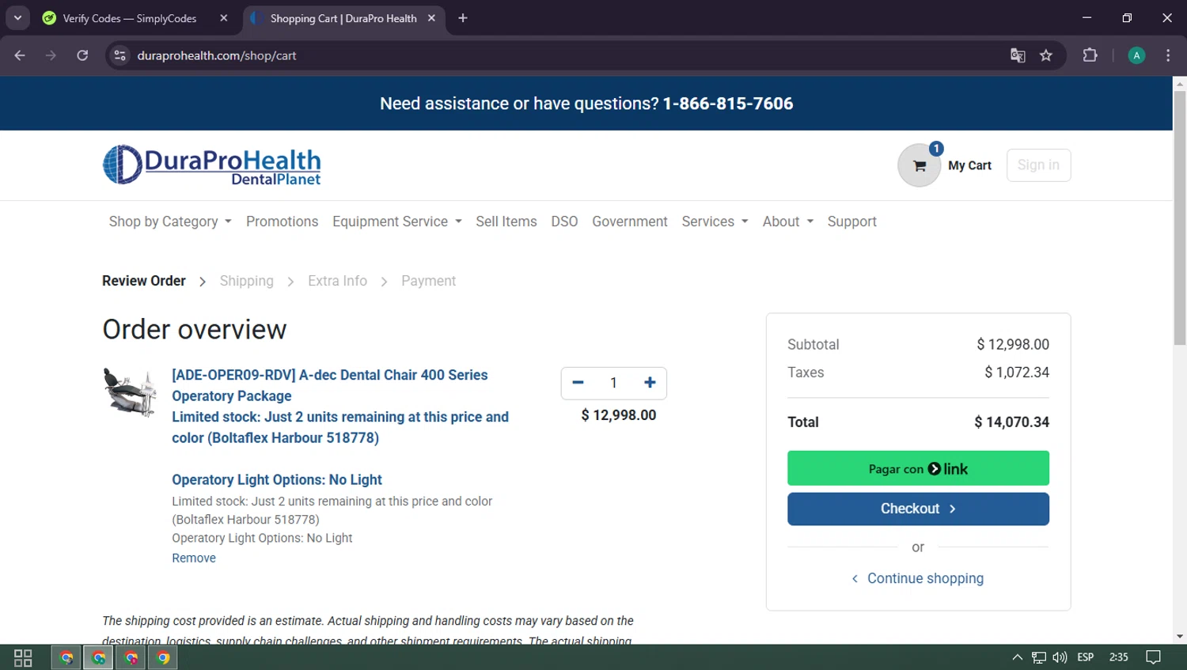Image resolution: width=1187 pixels, height=670 pixels.
Task: Expand the Services dropdown menu
Action: pyautogui.click(x=715, y=221)
